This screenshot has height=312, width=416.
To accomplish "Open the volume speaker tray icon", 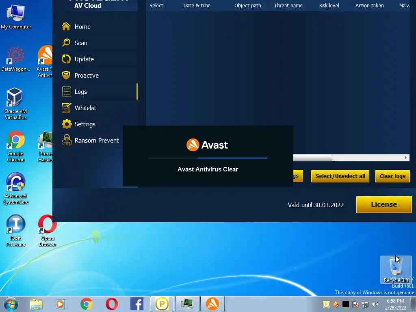I will (x=375, y=304).
